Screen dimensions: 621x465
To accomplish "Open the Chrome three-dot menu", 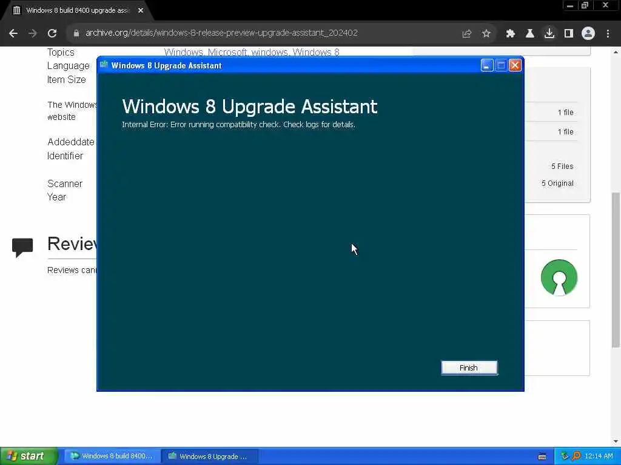I will [x=608, y=34].
